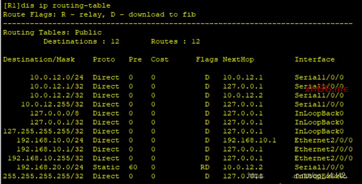Click the RD flag value
362x184 pixels.
click(x=205, y=167)
